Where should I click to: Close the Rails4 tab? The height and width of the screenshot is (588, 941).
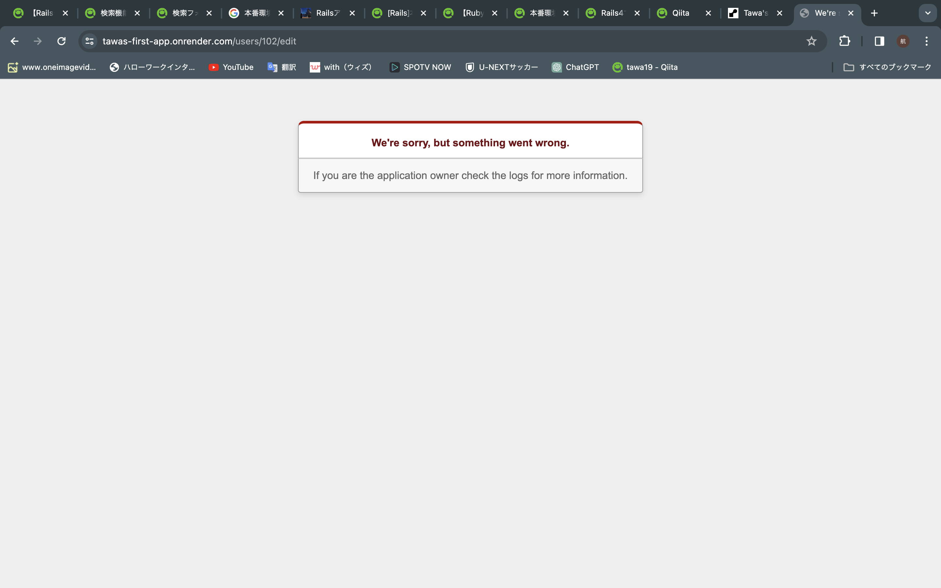tap(637, 13)
